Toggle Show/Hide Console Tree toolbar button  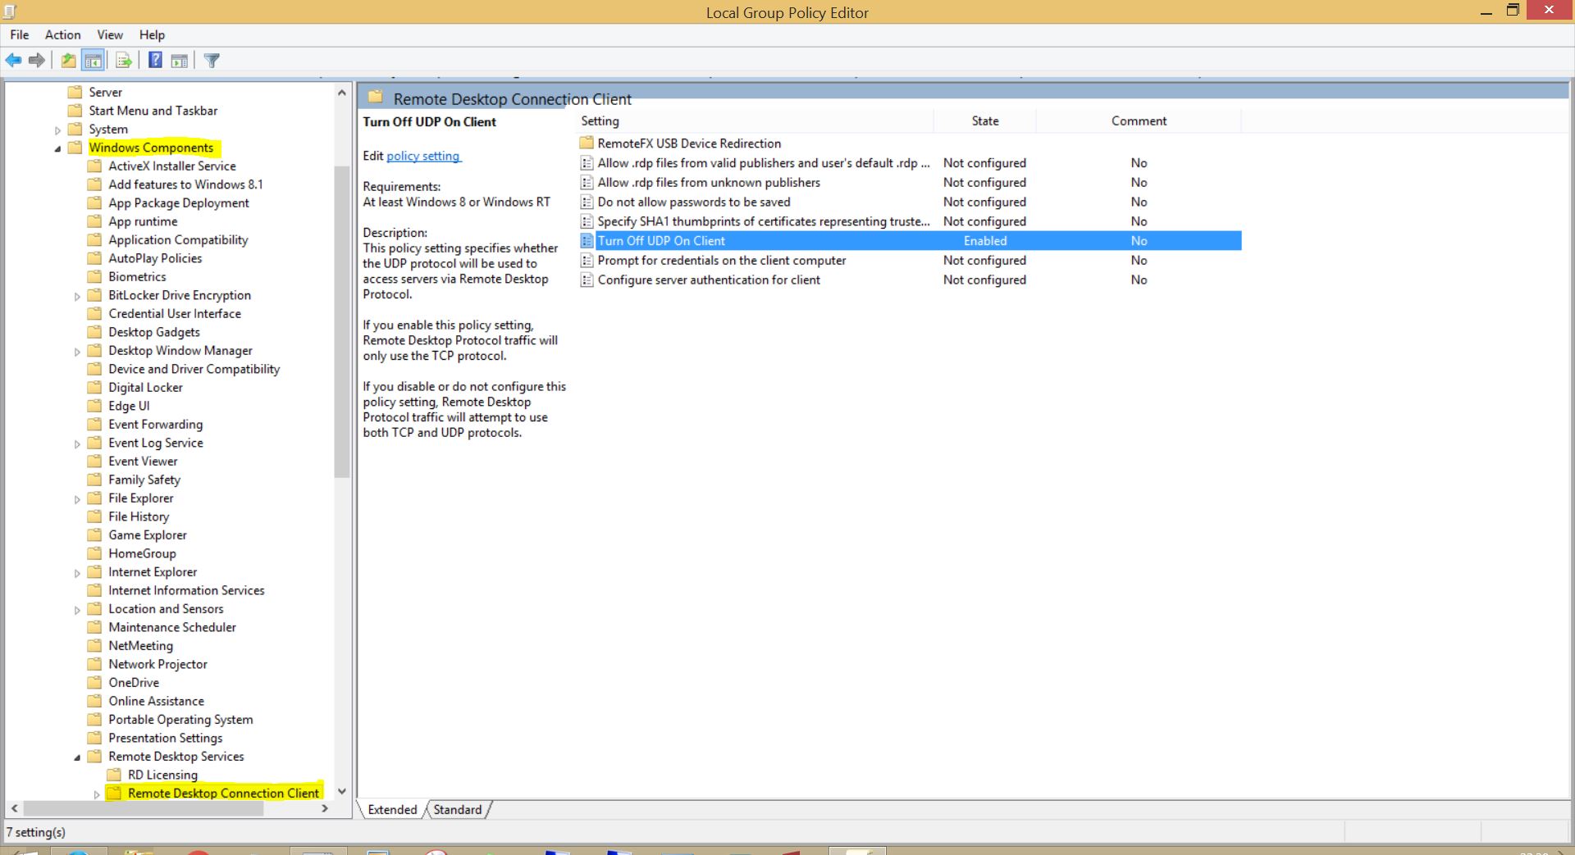pyautogui.click(x=93, y=60)
